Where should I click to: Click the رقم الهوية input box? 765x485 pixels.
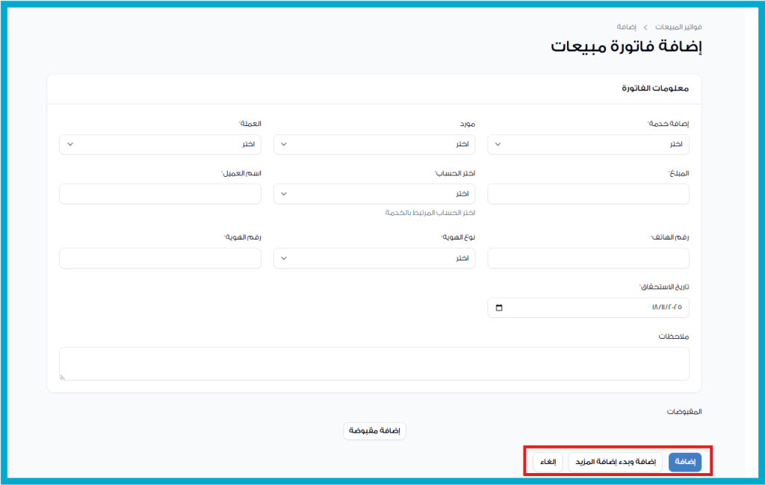[160, 258]
